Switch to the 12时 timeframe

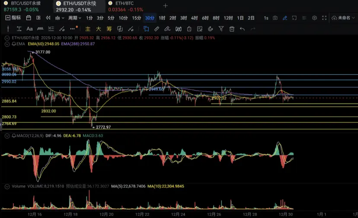228,18
